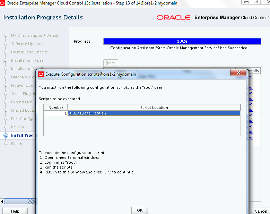Viewport: 270px width, 214px height.
Task: Click the Installation Types step marker icon
Action: [x=6, y=61]
